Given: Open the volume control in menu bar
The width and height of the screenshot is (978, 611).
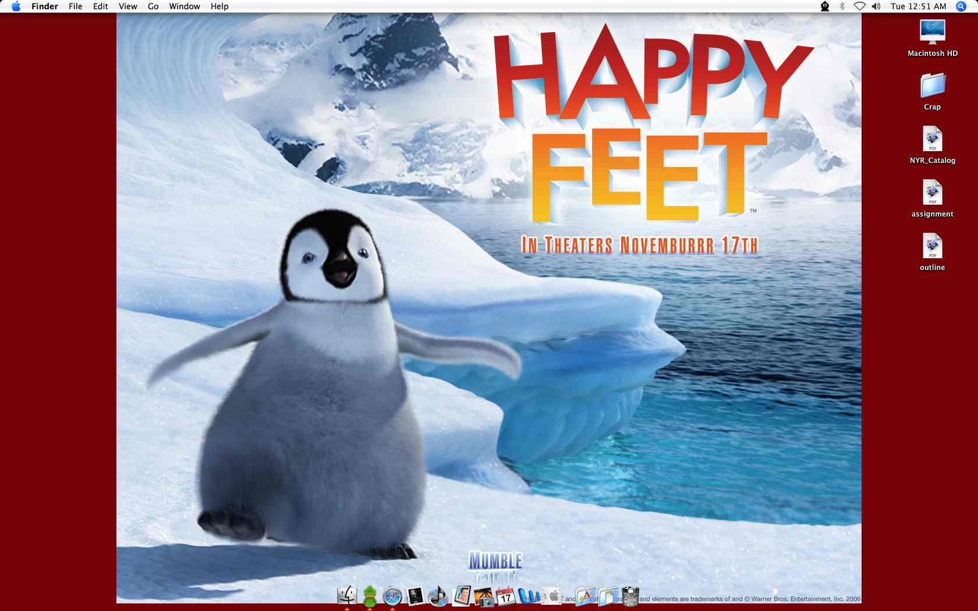Looking at the screenshot, I should (x=876, y=6).
